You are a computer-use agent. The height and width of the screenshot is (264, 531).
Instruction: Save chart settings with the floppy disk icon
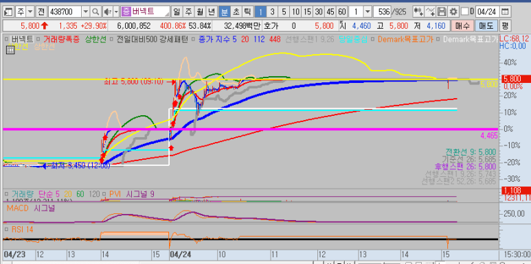coord(442,12)
